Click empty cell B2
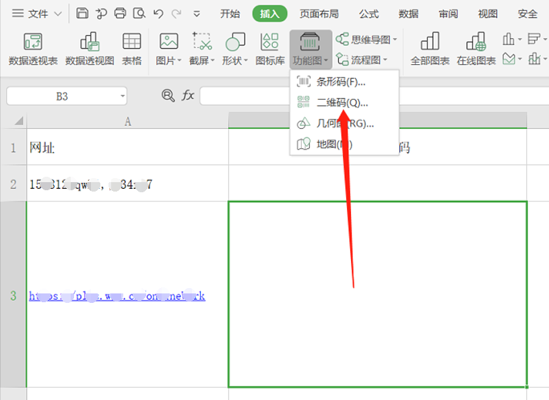Screen dimensions: 549x400 [377, 183]
